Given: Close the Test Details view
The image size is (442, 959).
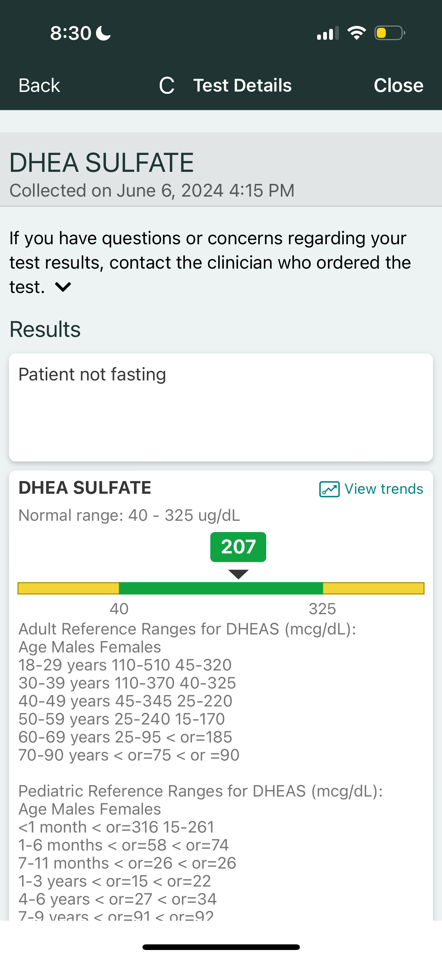Looking at the screenshot, I should 398,86.
